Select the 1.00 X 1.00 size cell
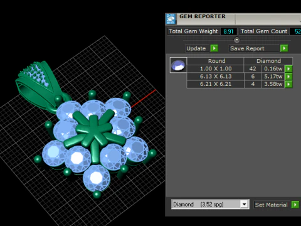This screenshot has height=226, width=301. point(216,68)
